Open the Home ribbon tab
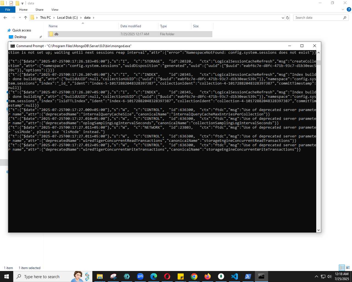The image size is (352, 282). point(23,10)
